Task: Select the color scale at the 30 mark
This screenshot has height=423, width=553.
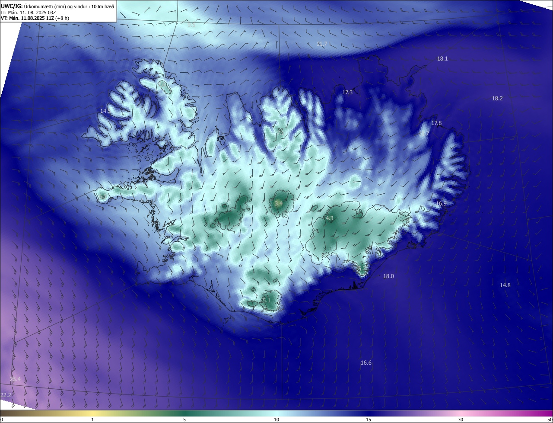Action: 461,420
